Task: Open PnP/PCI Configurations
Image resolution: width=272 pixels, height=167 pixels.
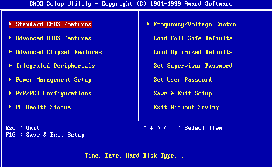Action: [53, 93]
